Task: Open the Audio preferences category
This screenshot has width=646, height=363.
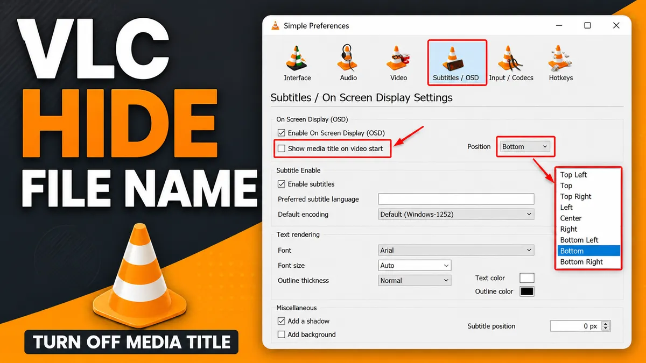Action: [x=348, y=62]
